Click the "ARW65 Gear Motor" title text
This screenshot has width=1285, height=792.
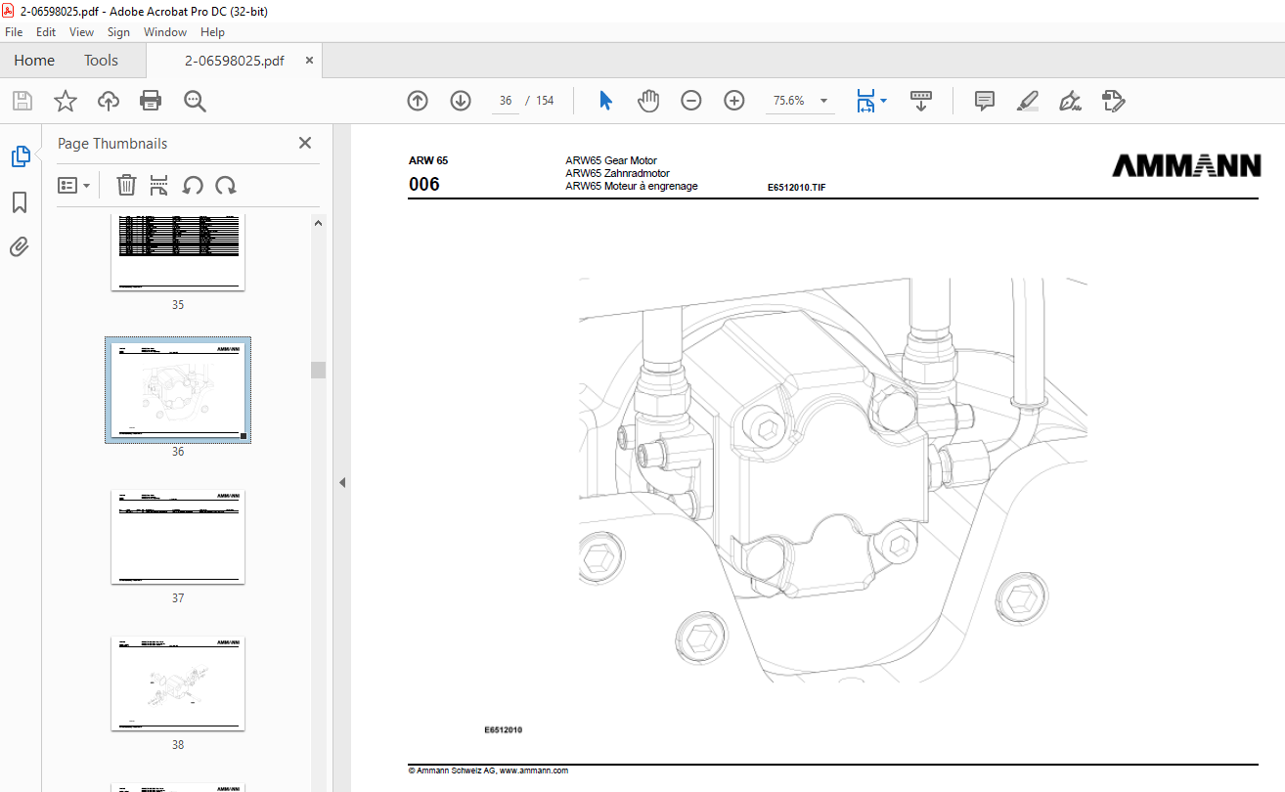pyautogui.click(x=611, y=160)
